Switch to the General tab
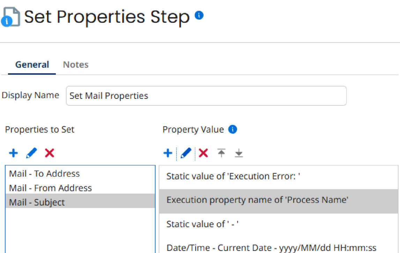 pyautogui.click(x=32, y=65)
